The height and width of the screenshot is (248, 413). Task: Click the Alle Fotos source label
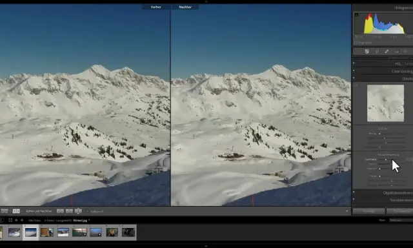(34, 220)
